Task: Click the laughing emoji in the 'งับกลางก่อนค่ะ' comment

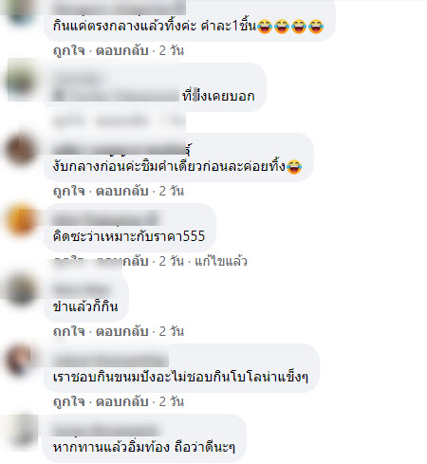Action: (294, 167)
